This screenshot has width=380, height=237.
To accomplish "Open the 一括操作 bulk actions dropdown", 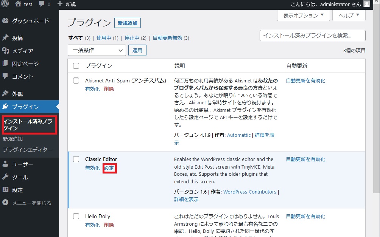I will point(97,50).
